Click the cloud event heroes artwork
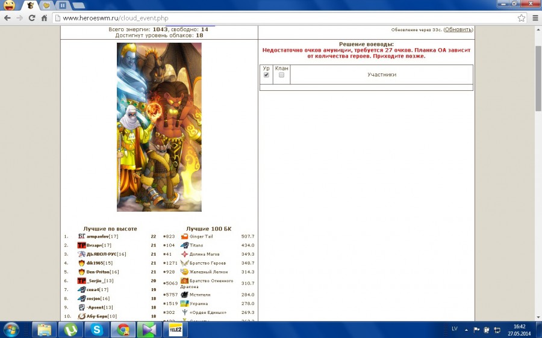Screen dimensions: 542x338 [159, 127]
